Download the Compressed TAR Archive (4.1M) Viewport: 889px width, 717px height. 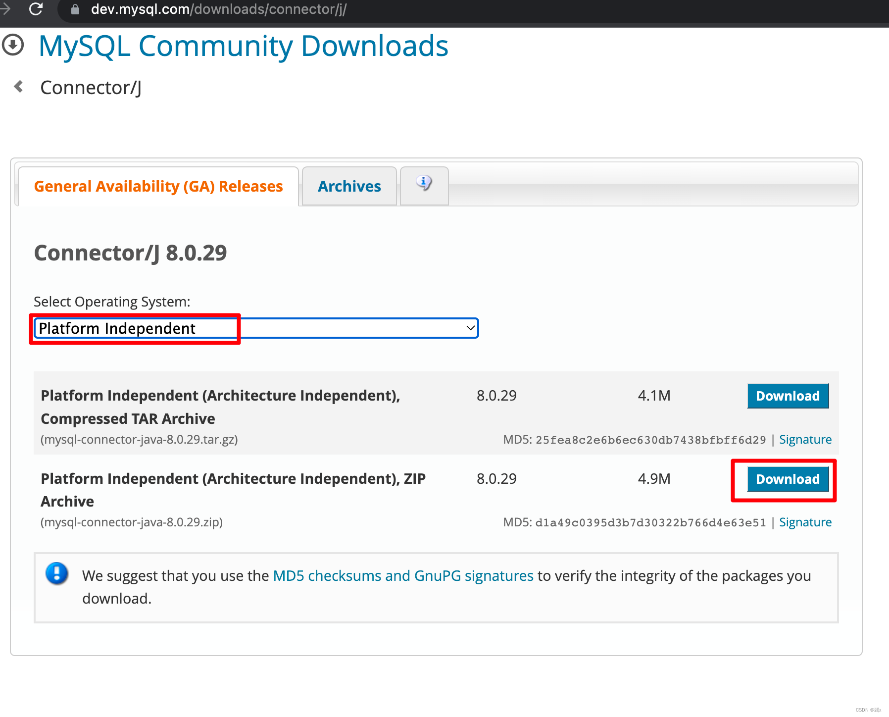[788, 396]
